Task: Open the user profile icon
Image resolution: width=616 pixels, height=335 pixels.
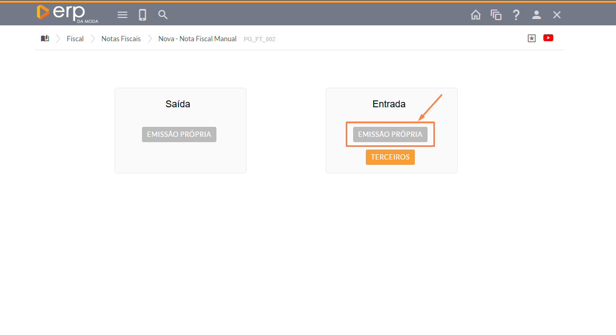Action: coord(536,15)
